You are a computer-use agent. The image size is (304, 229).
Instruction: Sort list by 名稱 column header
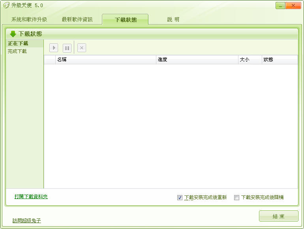[x=106, y=60]
